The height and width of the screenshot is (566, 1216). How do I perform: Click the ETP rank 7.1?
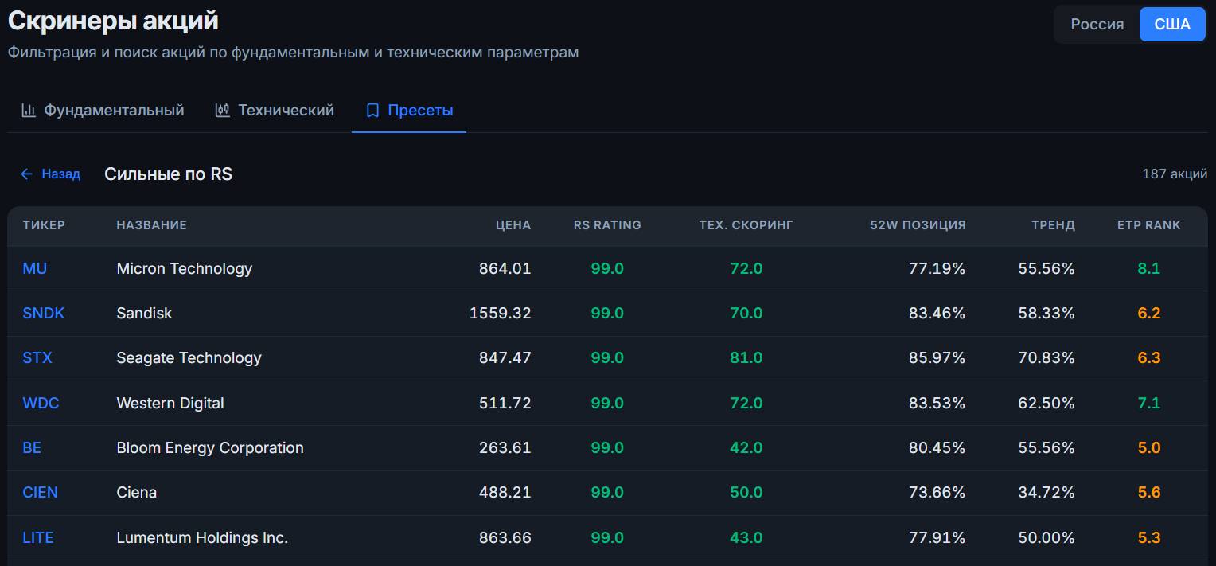pyautogui.click(x=1149, y=404)
